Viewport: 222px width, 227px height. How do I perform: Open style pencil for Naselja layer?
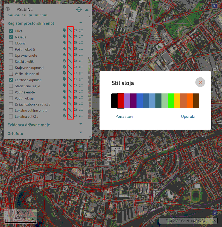click(x=70, y=36)
